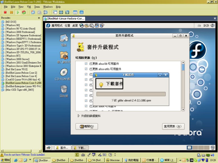Open the 應用程式 Applications menu
Viewport: 218px width, 163px height.
[x=57, y=26]
